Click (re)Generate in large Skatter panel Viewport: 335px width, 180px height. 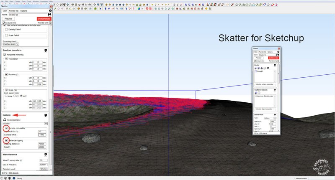44,19
